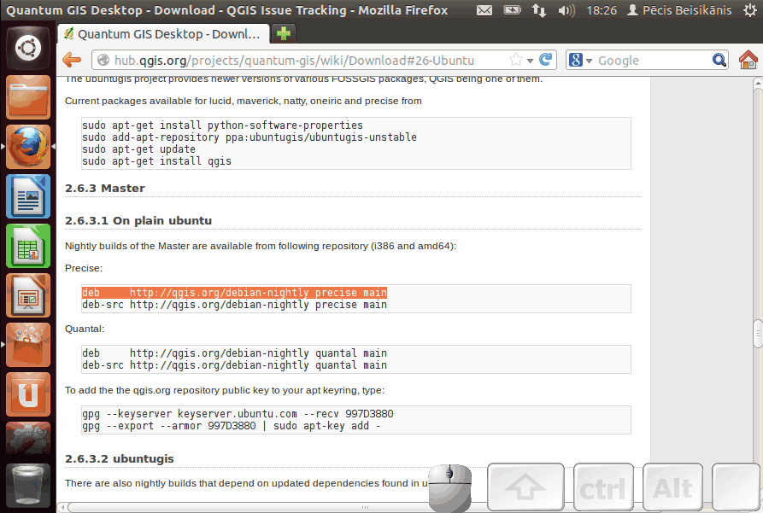
Task: Open the network connections indicator
Action: (538, 10)
